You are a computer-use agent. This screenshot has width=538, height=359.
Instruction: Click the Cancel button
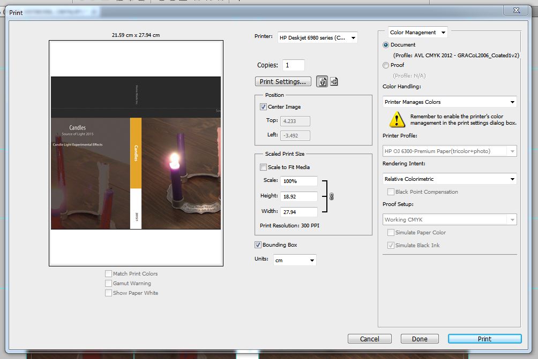tap(370, 339)
